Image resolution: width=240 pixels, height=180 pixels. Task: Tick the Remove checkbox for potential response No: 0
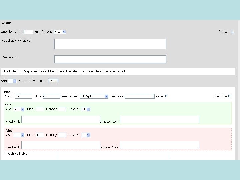point(230,96)
